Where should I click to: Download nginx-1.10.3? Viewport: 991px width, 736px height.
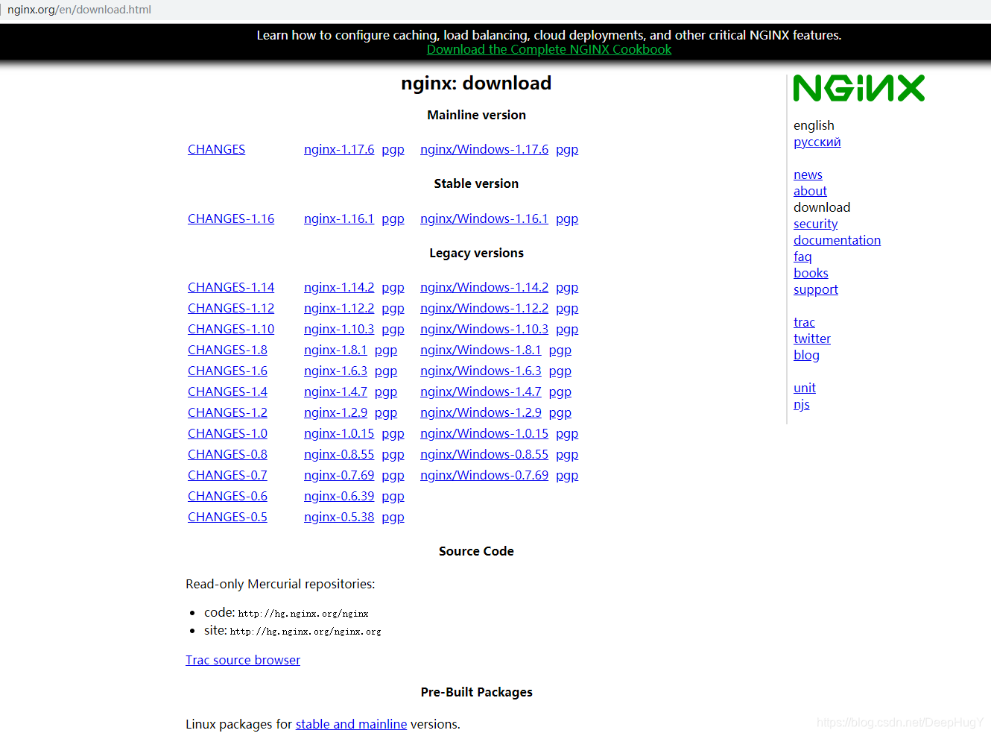tap(339, 329)
